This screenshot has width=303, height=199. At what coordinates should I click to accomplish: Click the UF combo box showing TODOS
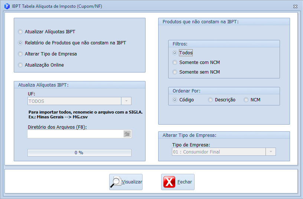[74, 101]
